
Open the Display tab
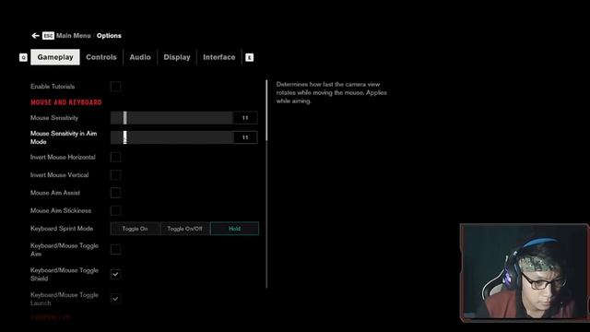(x=177, y=57)
